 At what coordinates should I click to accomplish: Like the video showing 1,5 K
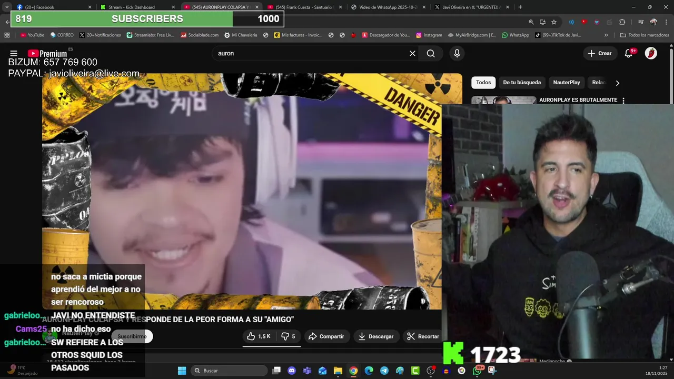coord(259,336)
